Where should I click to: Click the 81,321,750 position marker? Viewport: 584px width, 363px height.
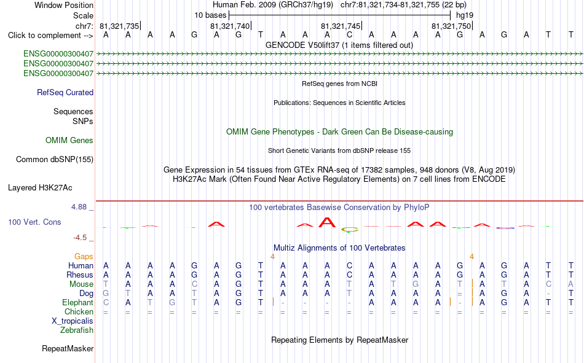coord(451,26)
